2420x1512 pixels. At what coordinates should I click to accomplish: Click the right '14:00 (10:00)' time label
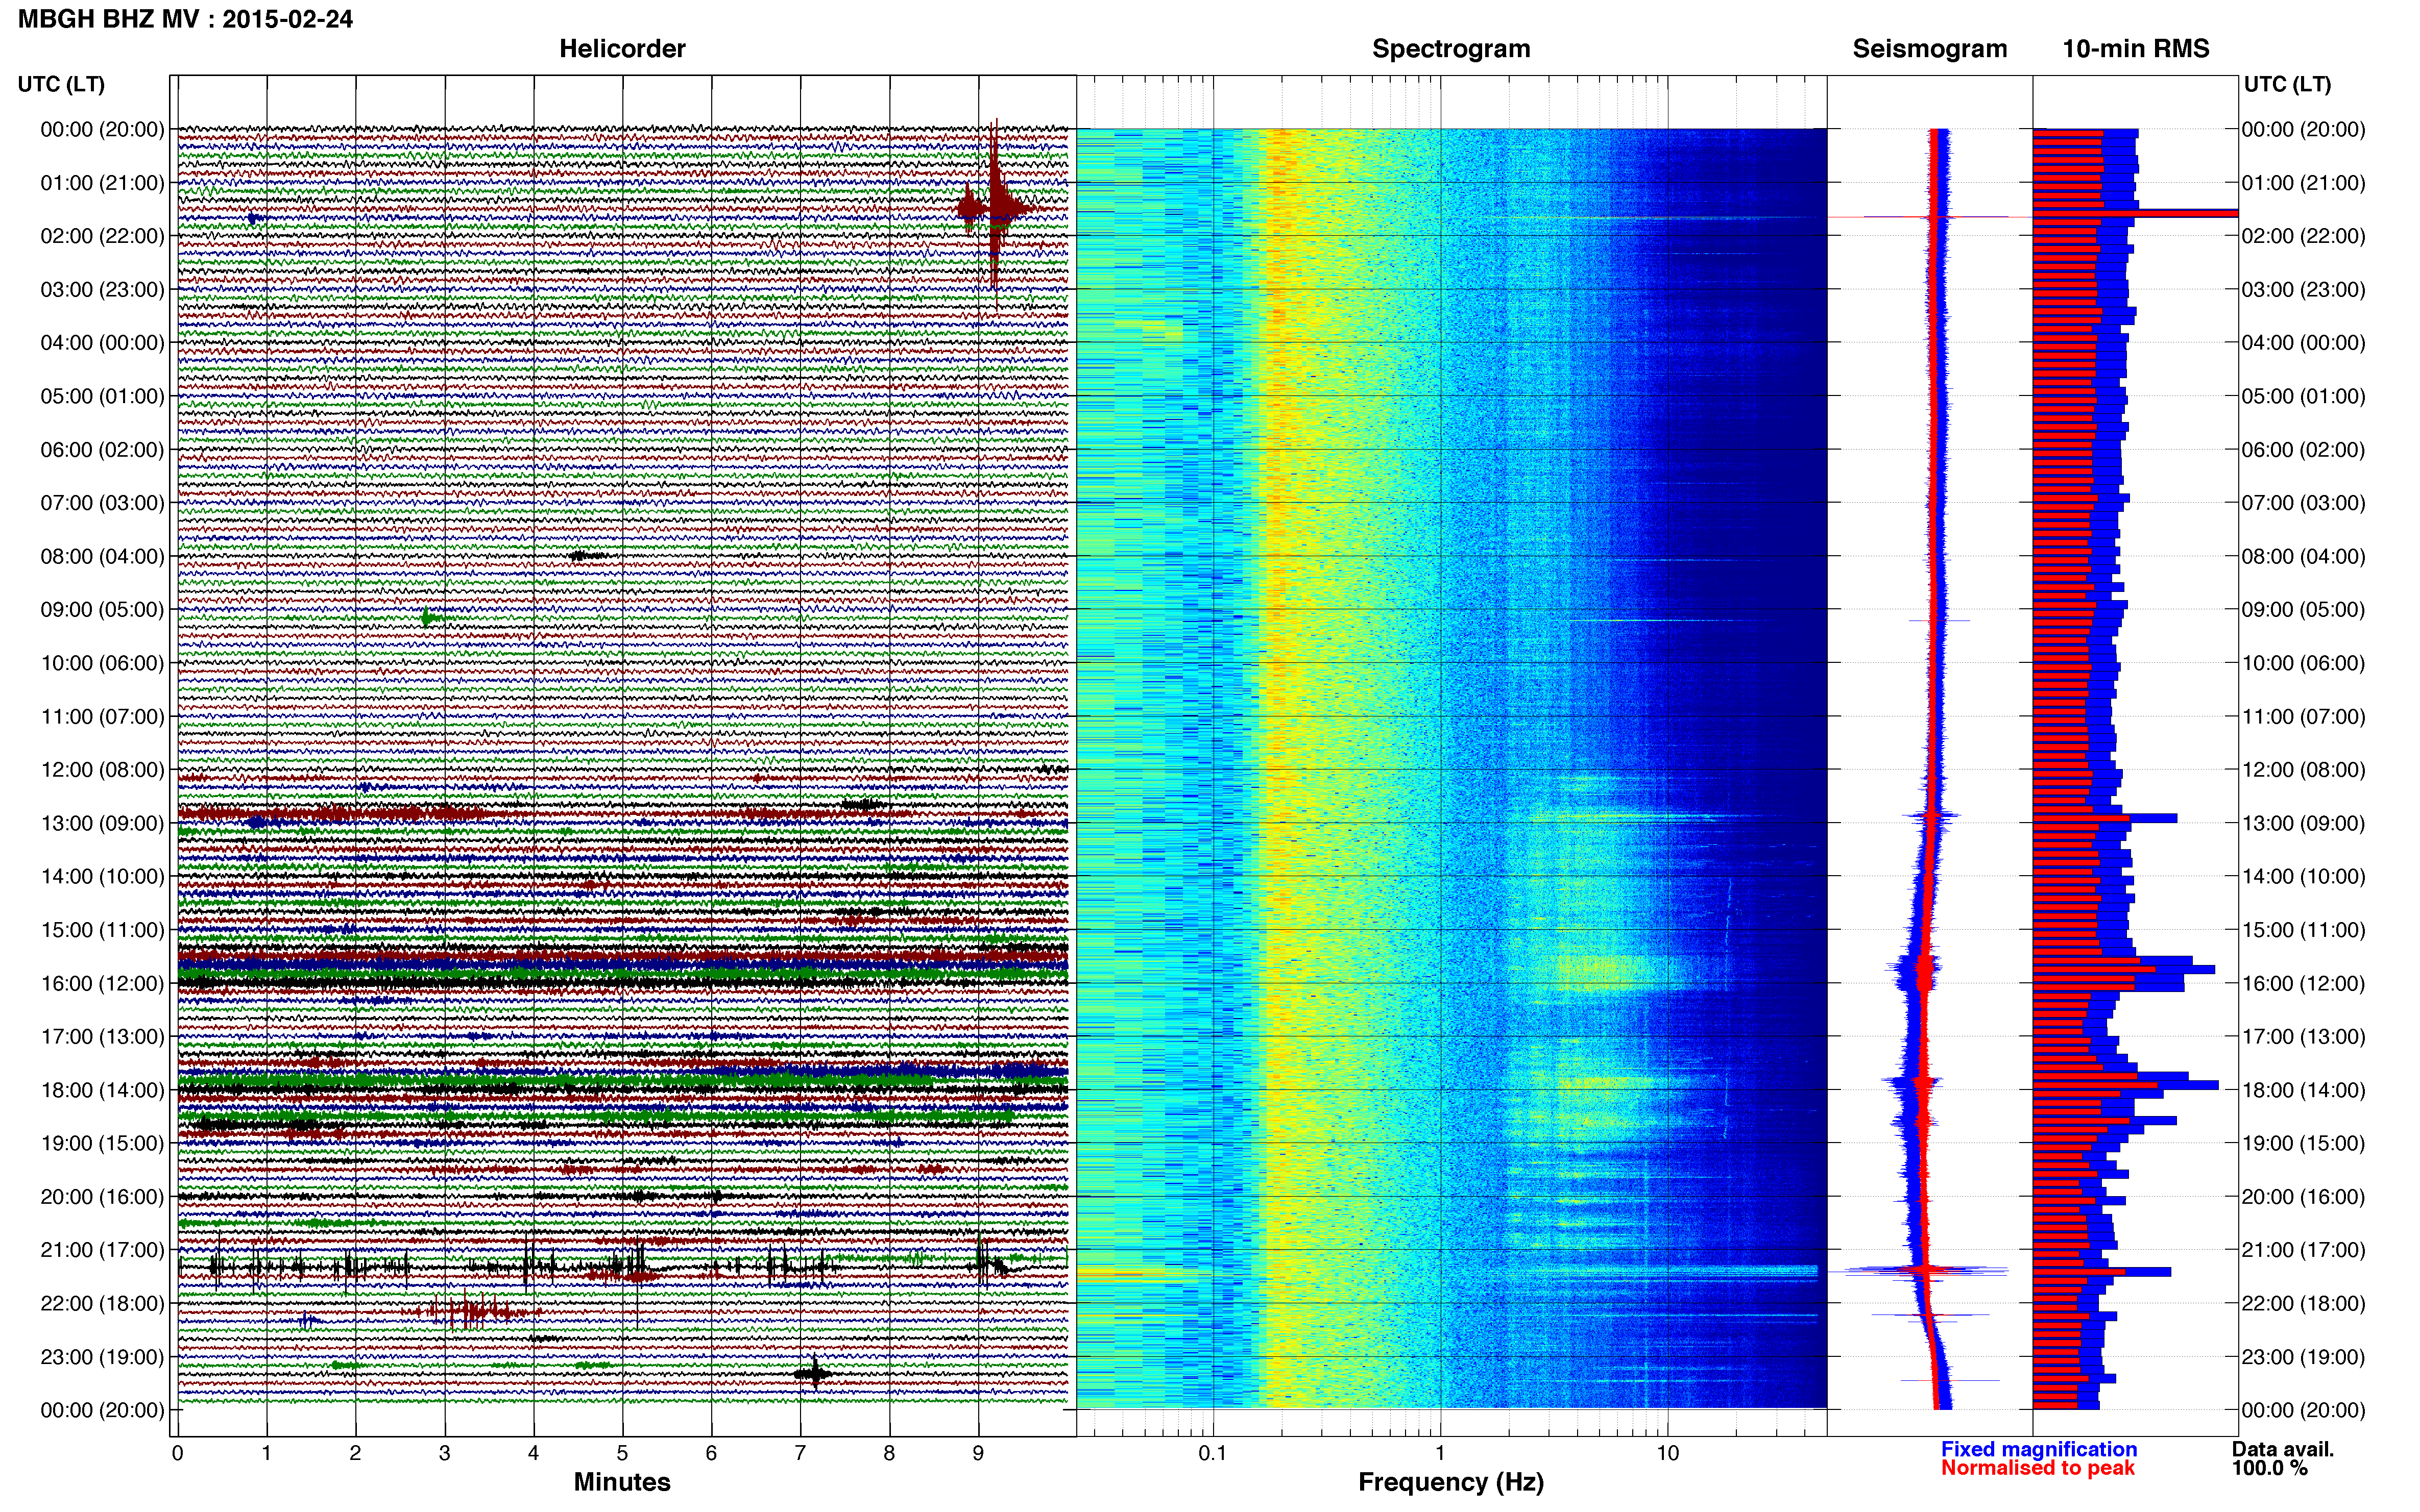click(x=2303, y=876)
